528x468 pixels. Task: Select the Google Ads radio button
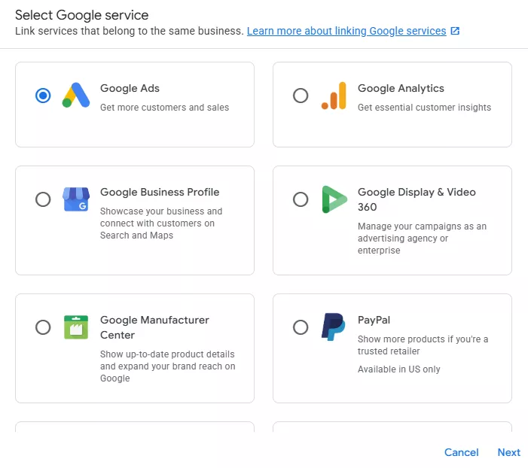[43, 96]
